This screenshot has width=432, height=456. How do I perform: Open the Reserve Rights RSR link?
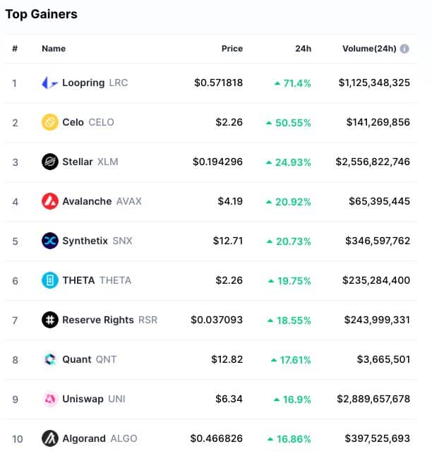109,320
